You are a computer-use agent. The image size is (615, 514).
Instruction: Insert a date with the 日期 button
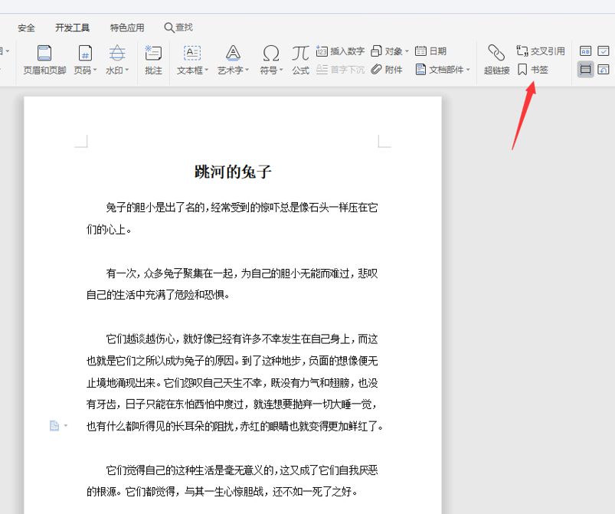(430, 51)
